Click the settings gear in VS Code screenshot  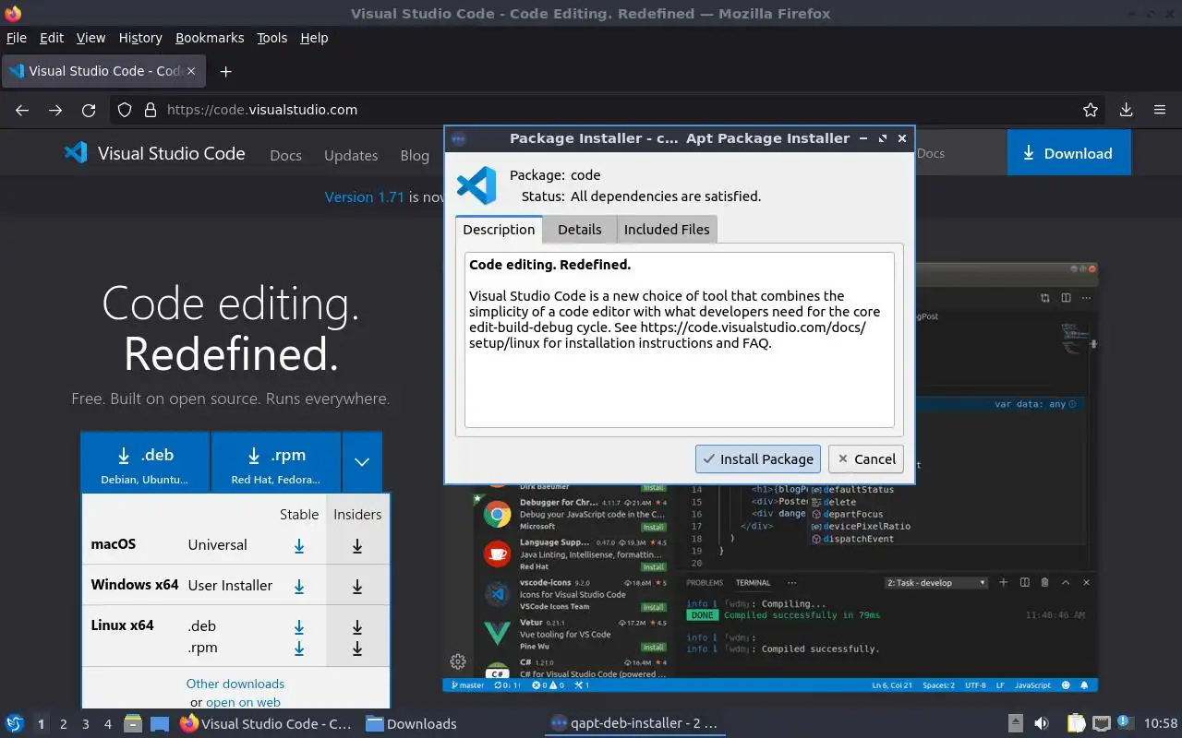[457, 661]
